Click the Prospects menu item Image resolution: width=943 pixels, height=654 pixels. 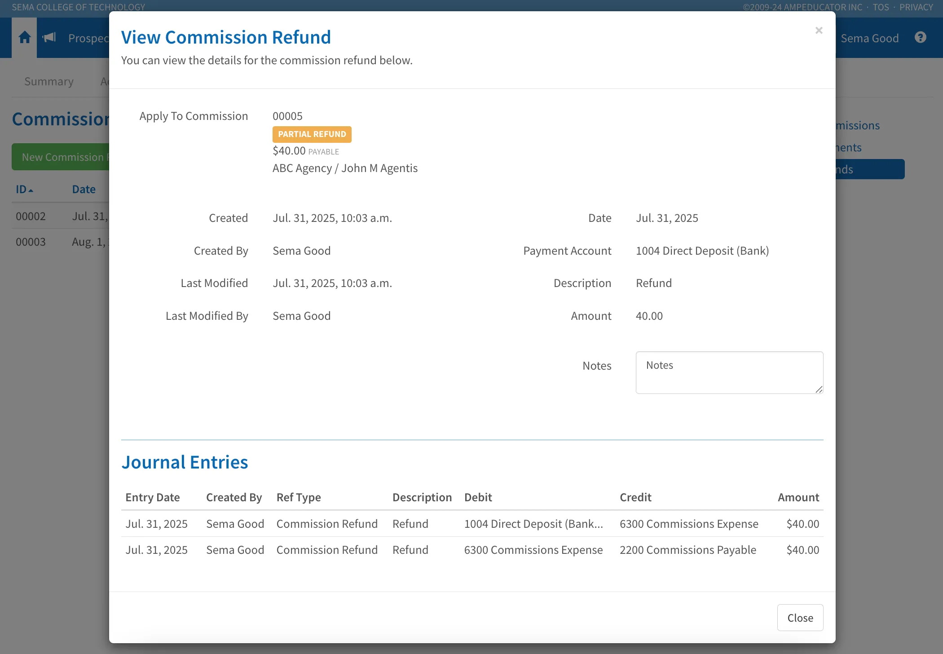click(88, 38)
